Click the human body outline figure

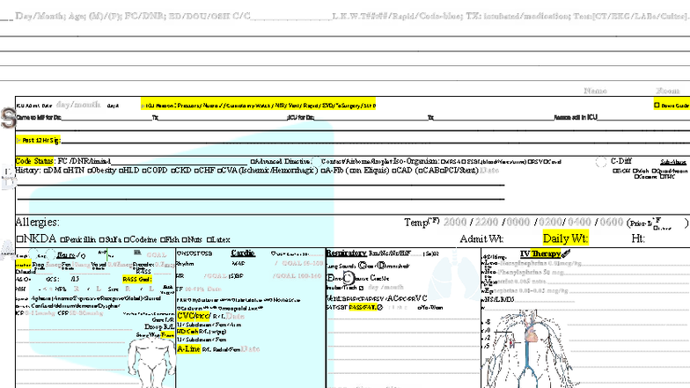[x=150, y=362]
